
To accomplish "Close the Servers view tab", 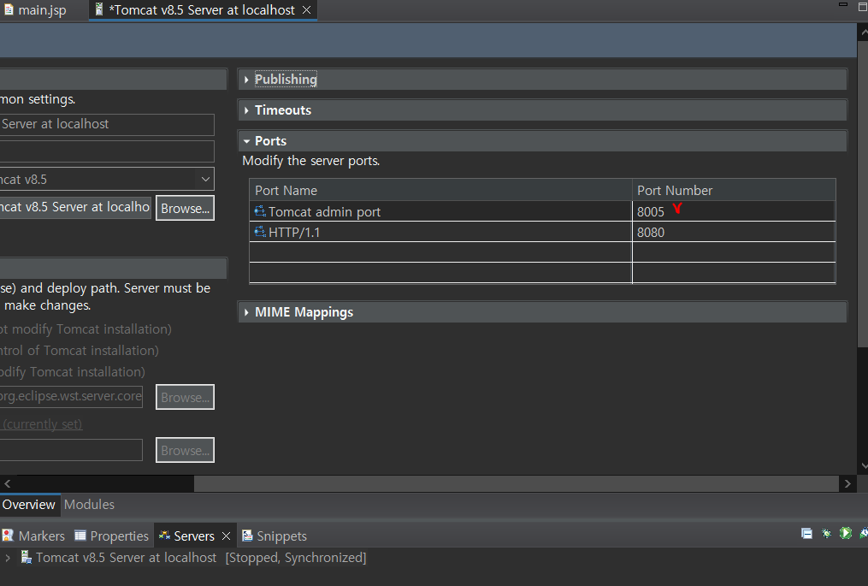I will pyautogui.click(x=226, y=536).
